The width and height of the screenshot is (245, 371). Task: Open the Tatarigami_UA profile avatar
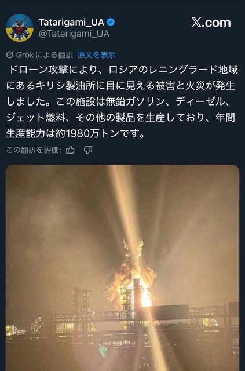(x=19, y=28)
